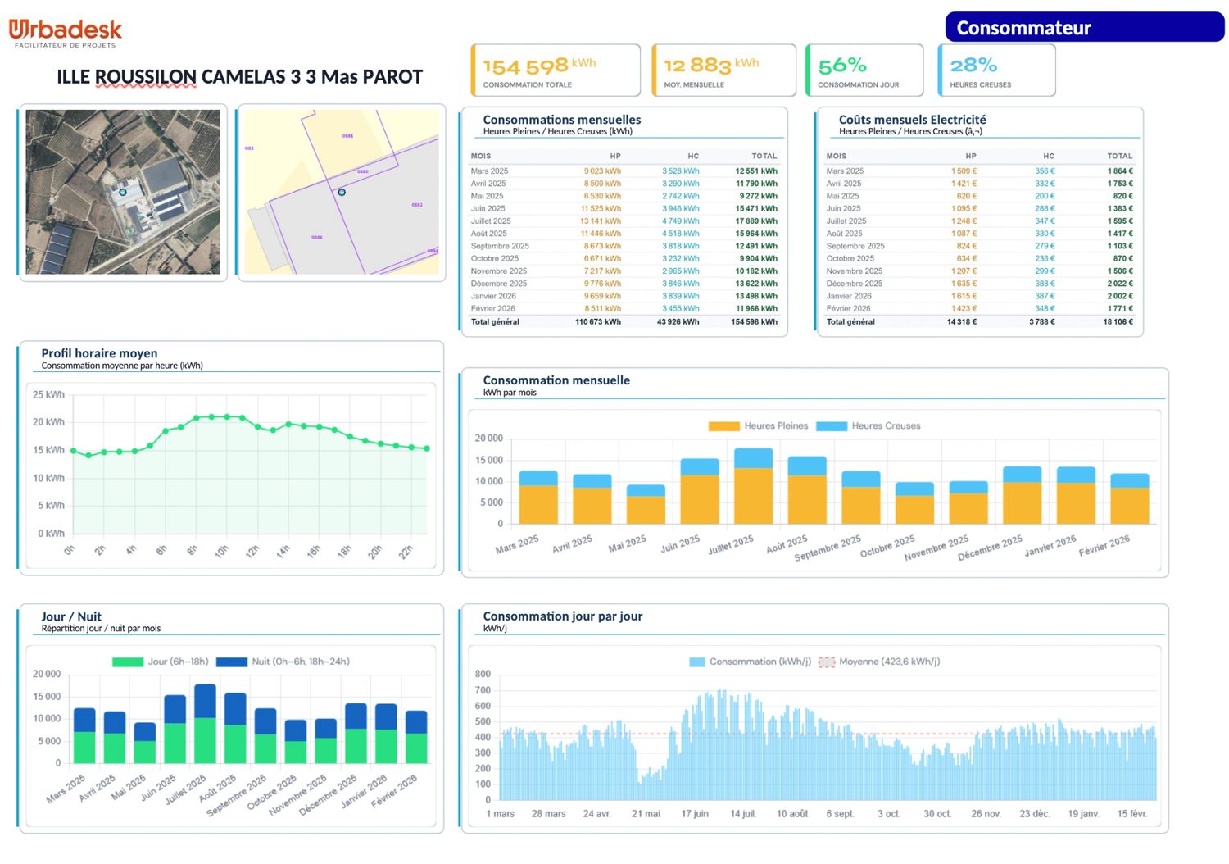Toggle the dark blue Nuit legend swatch
The image size is (1229, 864).
tap(232, 662)
